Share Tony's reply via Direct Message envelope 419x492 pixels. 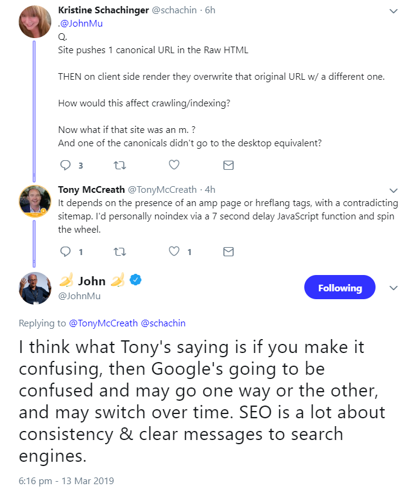[x=228, y=251]
